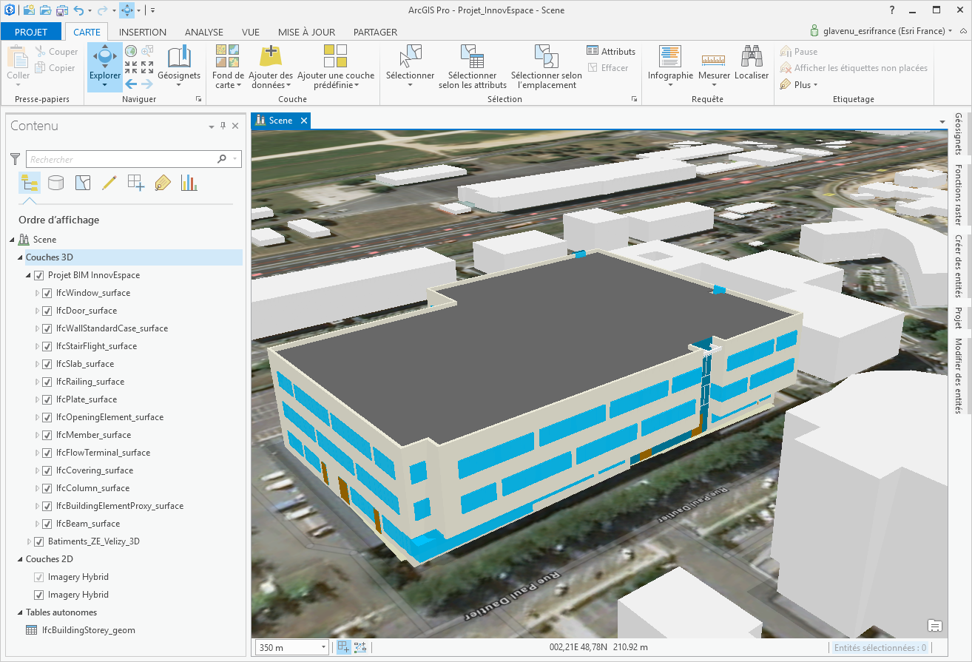The width and height of the screenshot is (972, 662).
Task: Select the IfcCovering_surface layer name
Action: coord(95,470)
